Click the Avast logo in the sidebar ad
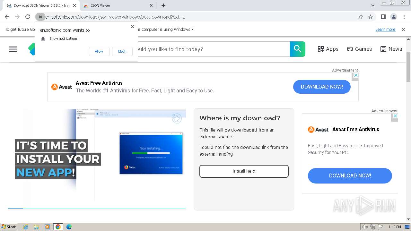 (x=318, y=130)
